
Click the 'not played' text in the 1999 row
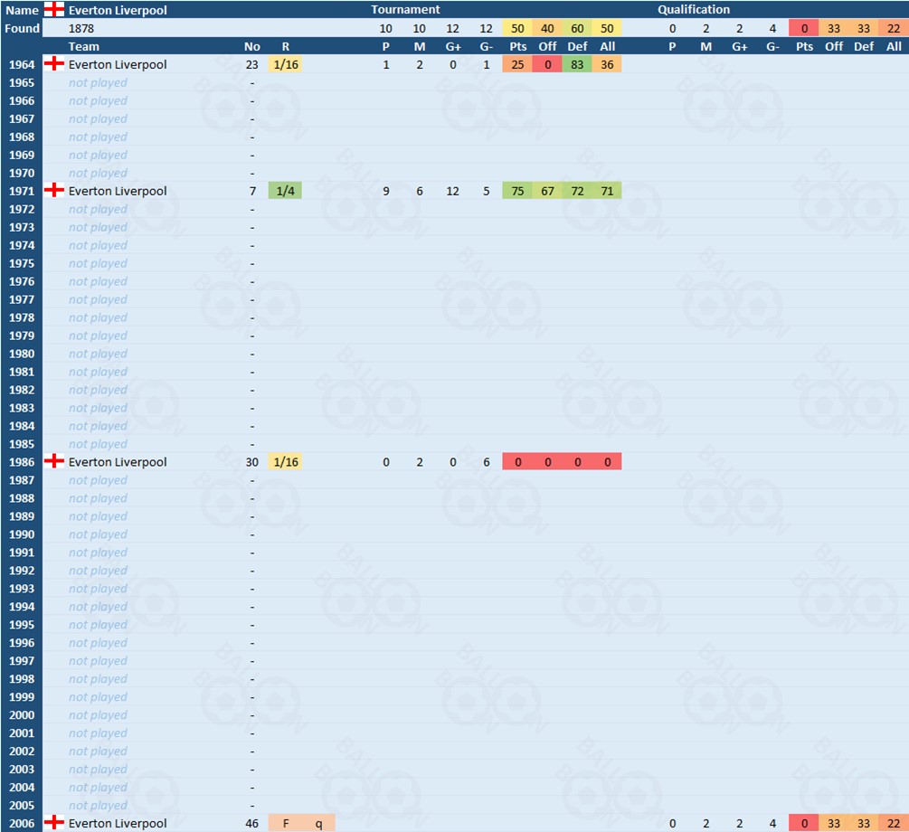pos(98,697)
